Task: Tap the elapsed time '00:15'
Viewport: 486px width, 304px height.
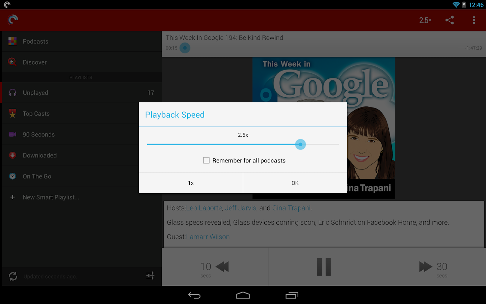Action: point(171,48)
